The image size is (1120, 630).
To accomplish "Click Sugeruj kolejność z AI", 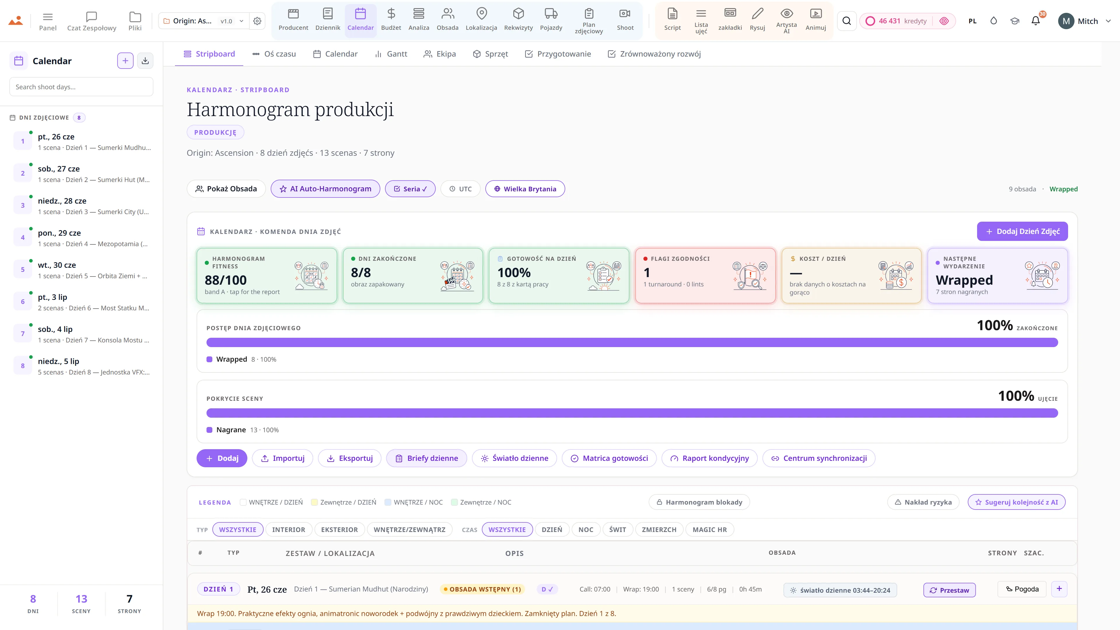I will (1016, 502).
